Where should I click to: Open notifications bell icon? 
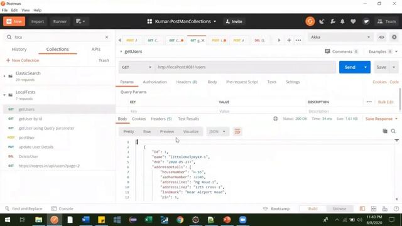tap(342, 21)
